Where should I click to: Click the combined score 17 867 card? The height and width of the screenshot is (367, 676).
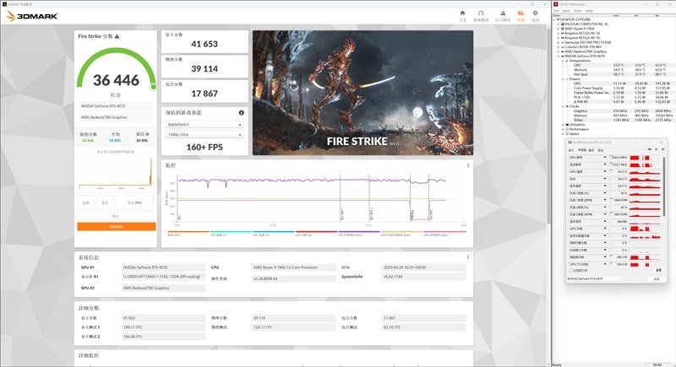pyautogui.click(x=204, y=91)
